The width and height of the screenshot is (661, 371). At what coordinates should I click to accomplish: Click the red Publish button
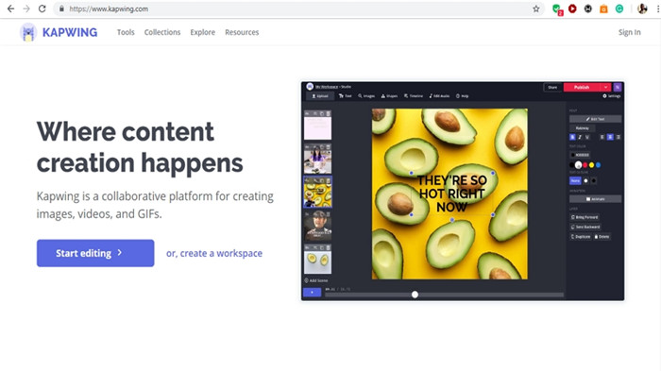(x=582, y=87)
